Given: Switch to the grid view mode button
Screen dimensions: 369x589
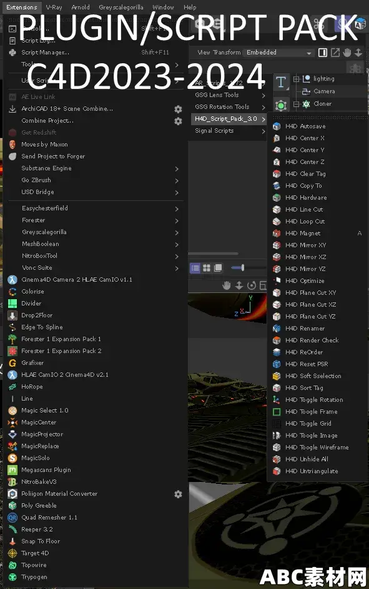Looking at the screenshot, I should tap(207, 268).
